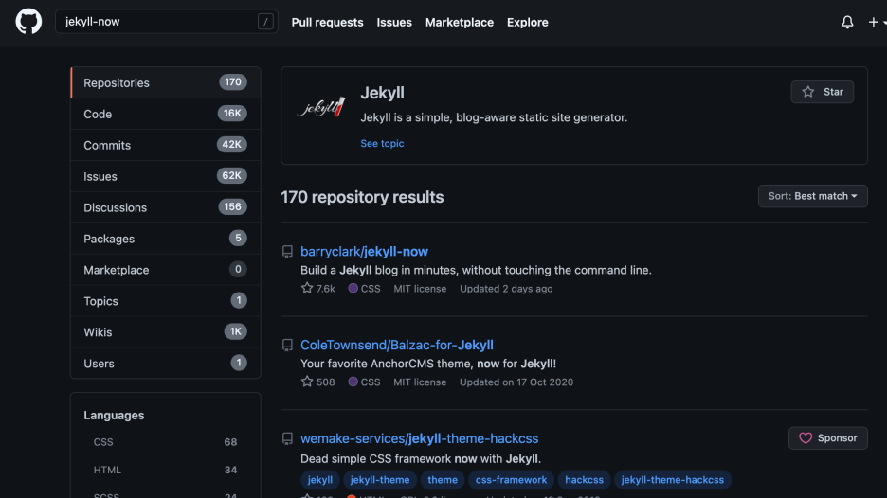The image size is (887, 498).
Task: Open ColeTownsend/Balzac-for-Jekyll repository
Action: point(396,345)
